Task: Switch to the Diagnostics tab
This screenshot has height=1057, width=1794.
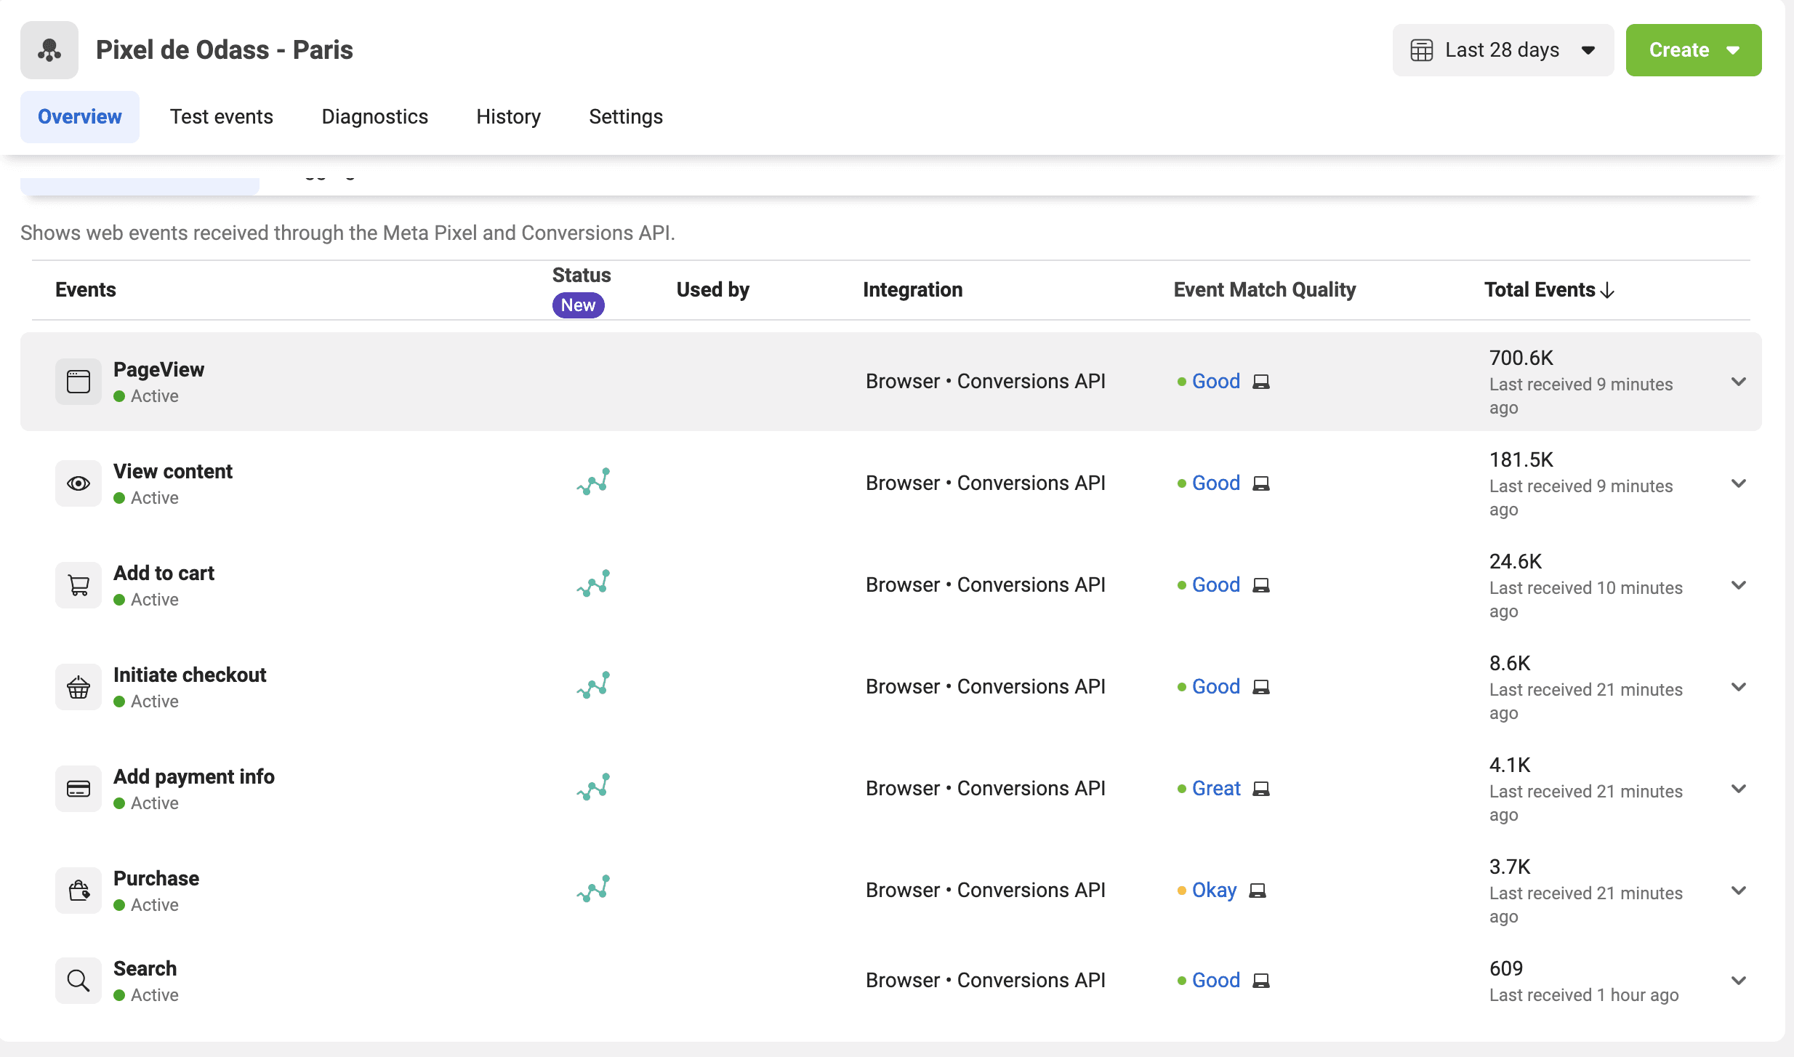Action: (x=375, y=117)
